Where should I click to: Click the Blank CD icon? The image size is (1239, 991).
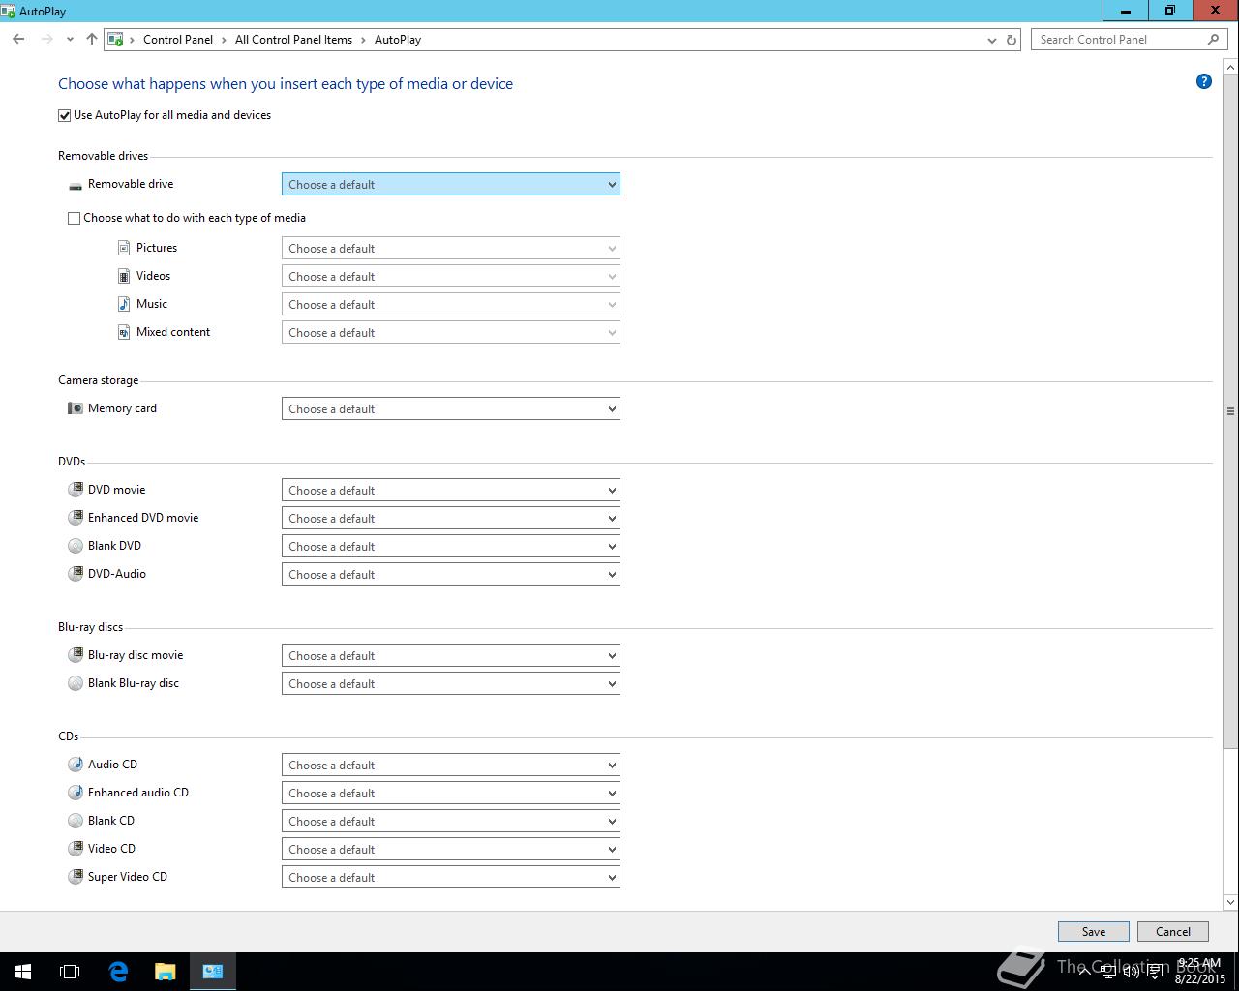coord(76,821)
